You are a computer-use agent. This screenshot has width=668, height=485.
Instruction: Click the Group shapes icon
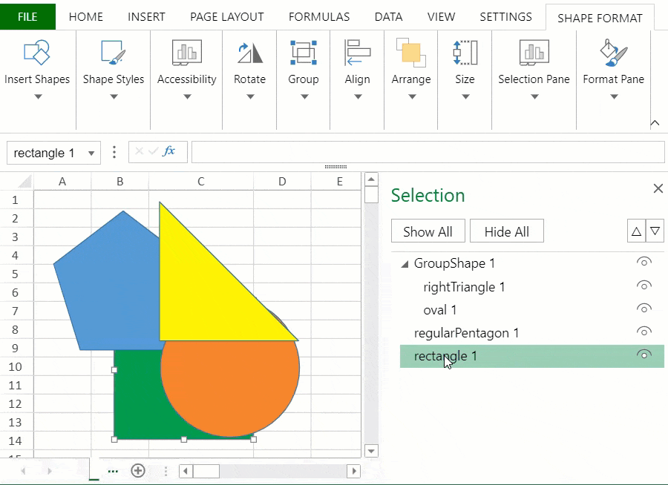click(x=304, y=53)
